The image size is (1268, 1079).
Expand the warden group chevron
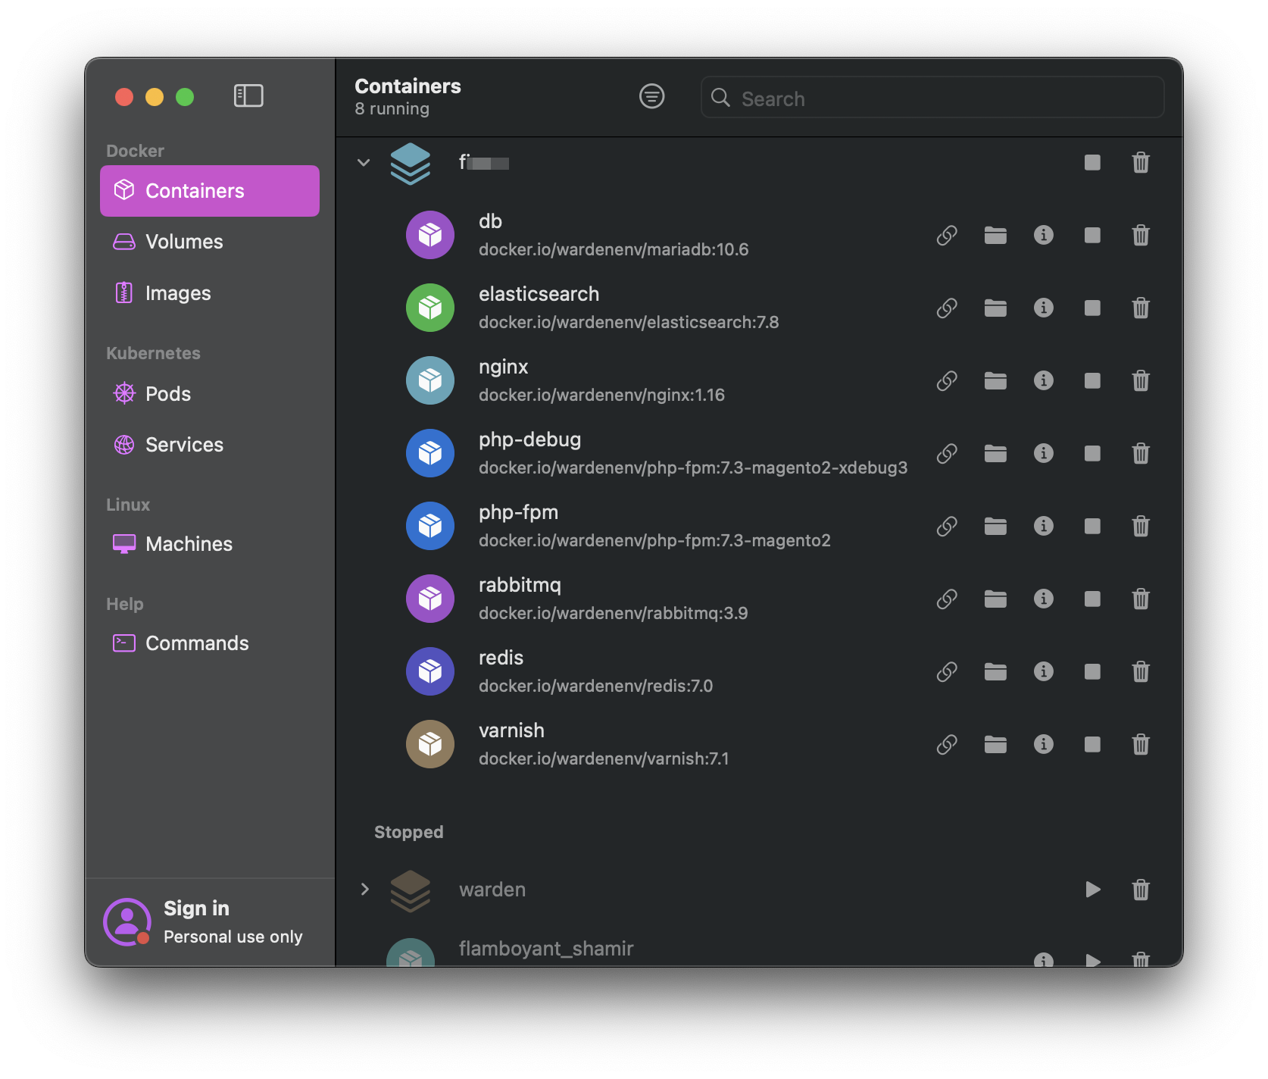point(364,890)
